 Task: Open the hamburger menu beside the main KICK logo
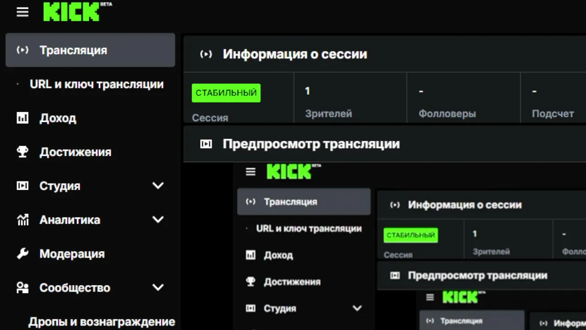click(22, 12)
